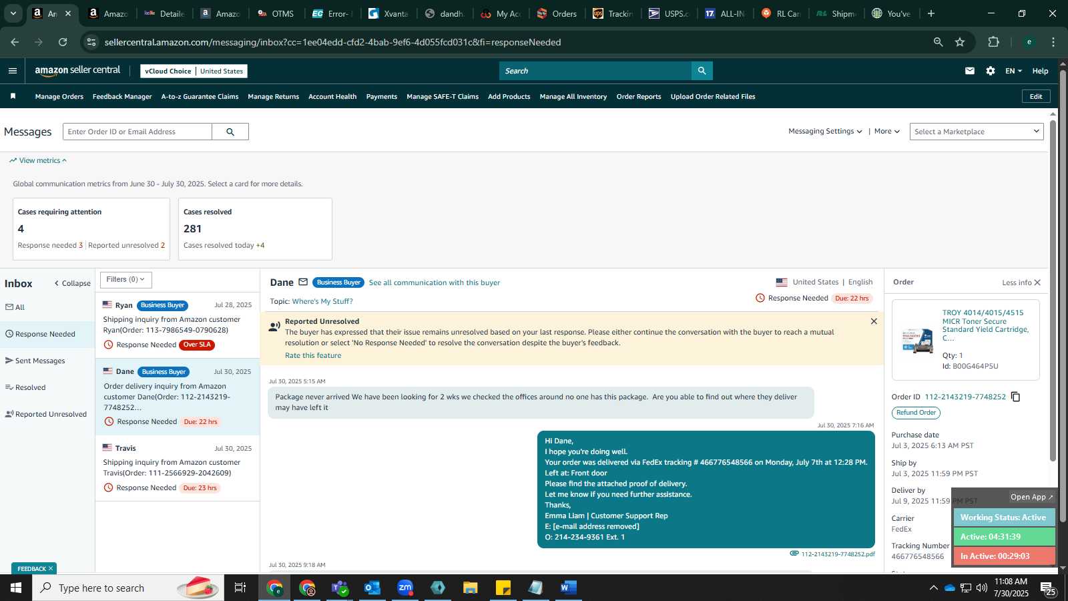Click the browser reload button
The width and height of the screenshot is (1068, 601).
[x=63, y=42]
